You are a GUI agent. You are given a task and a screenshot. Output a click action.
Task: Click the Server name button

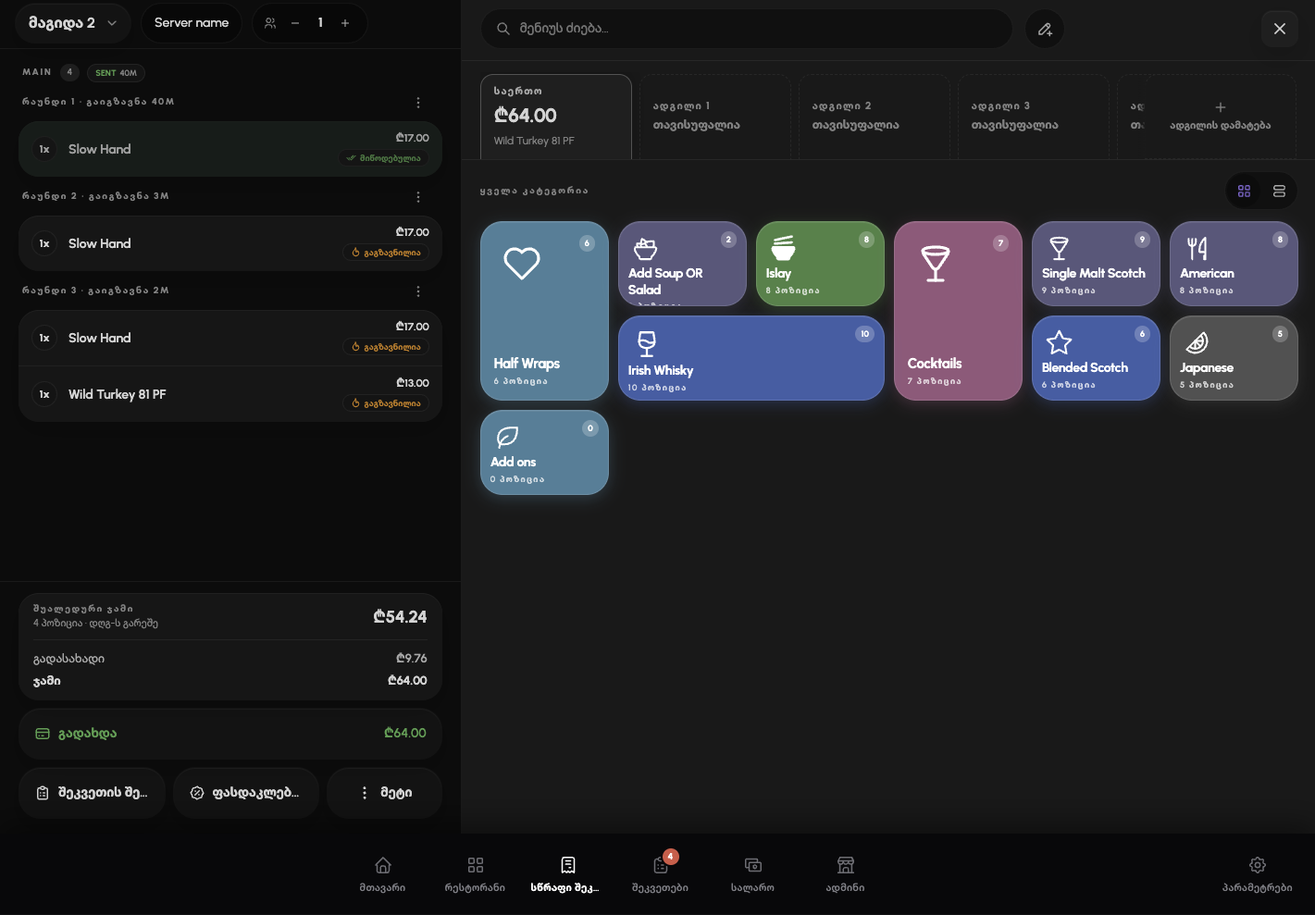click(192, 23)
